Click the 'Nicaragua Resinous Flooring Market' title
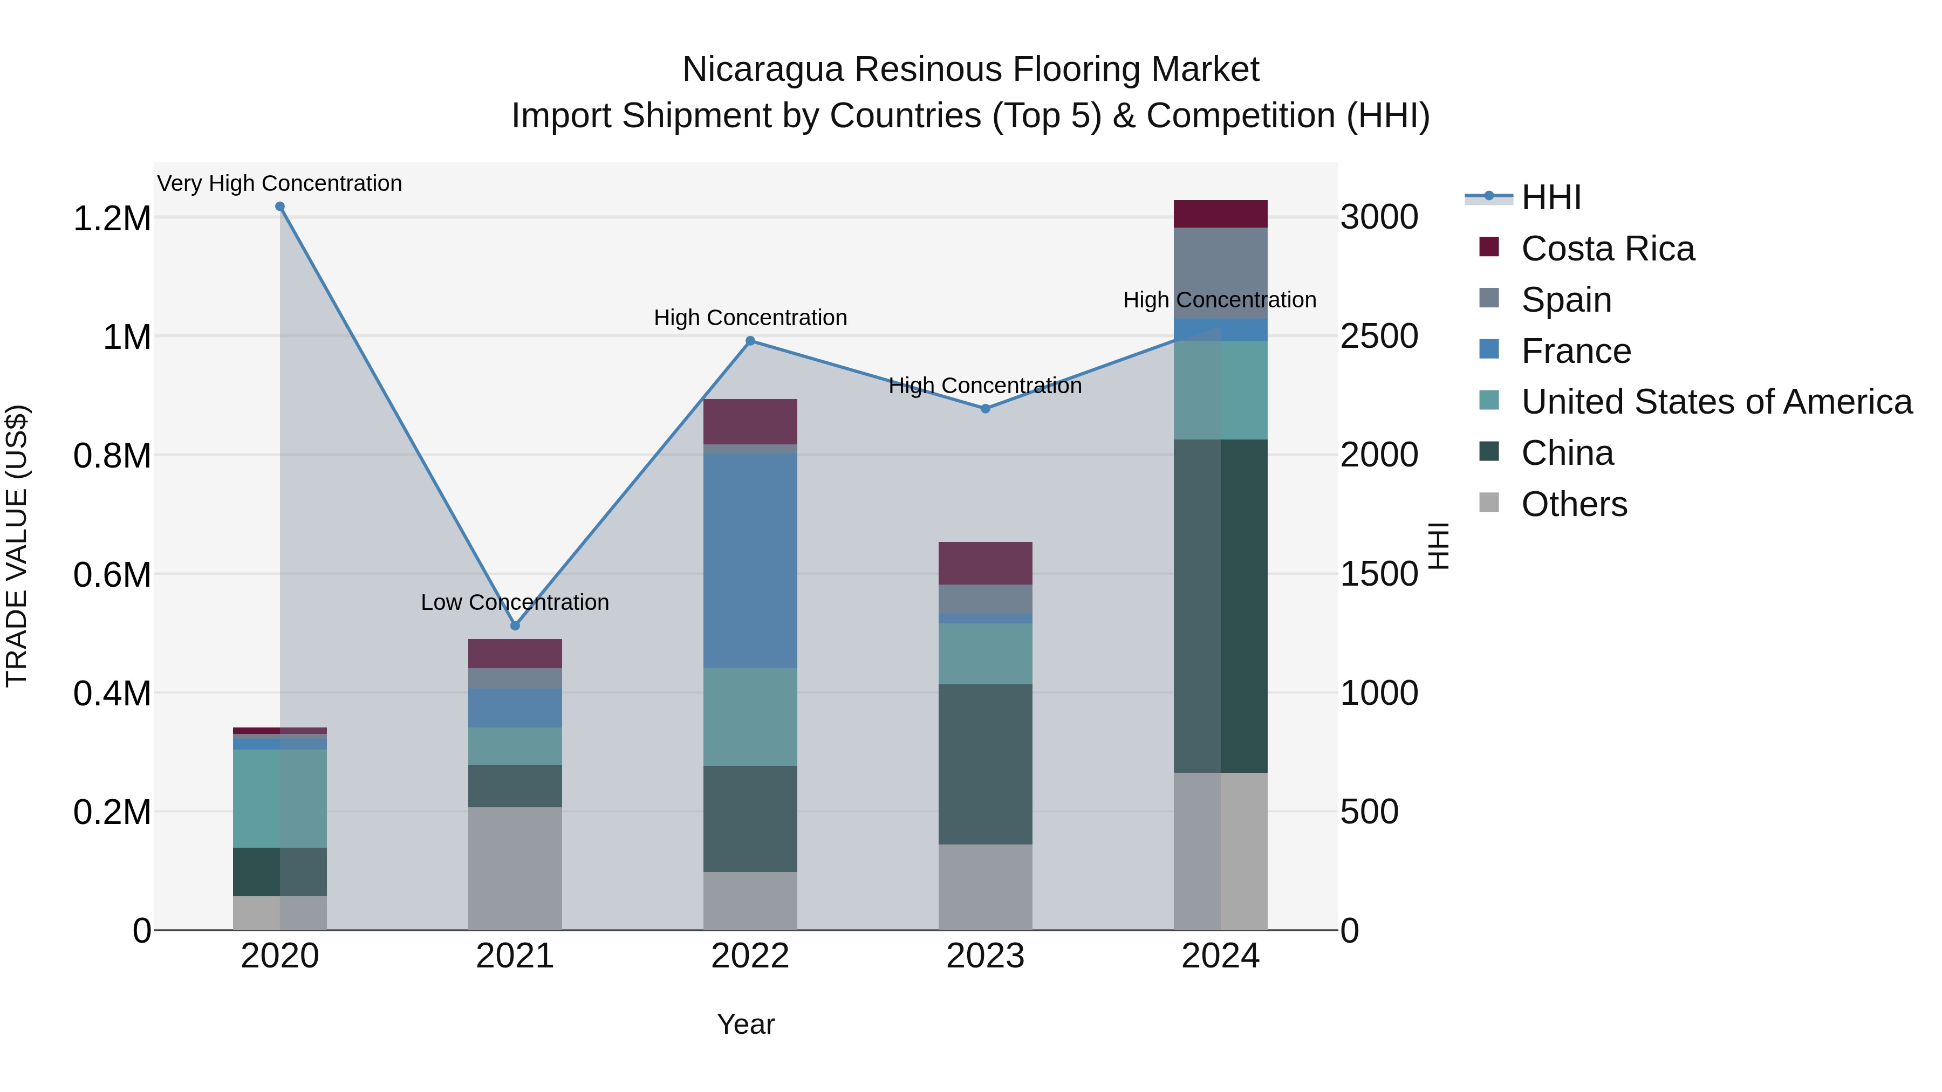This screenshot has height=1092, width=1942. click(x=971, y=70)
